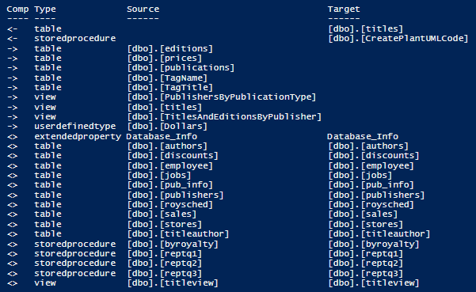Click target text [dbo].[titleauthor]
Screen dimensions: 476x292
click(x=379, y=234)
